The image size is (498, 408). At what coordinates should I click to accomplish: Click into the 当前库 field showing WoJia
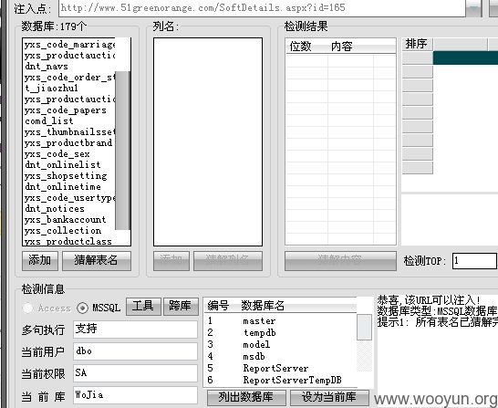click(x=135, y=395)
